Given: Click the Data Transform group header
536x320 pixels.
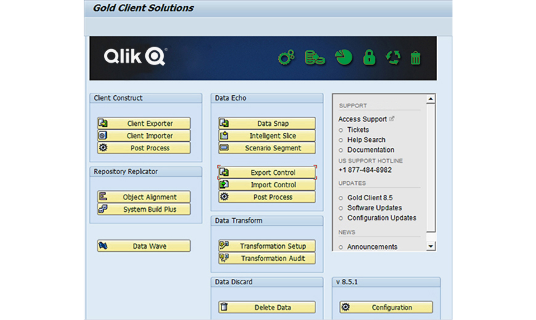Looking at the screenshot, I should pos(267,221).
